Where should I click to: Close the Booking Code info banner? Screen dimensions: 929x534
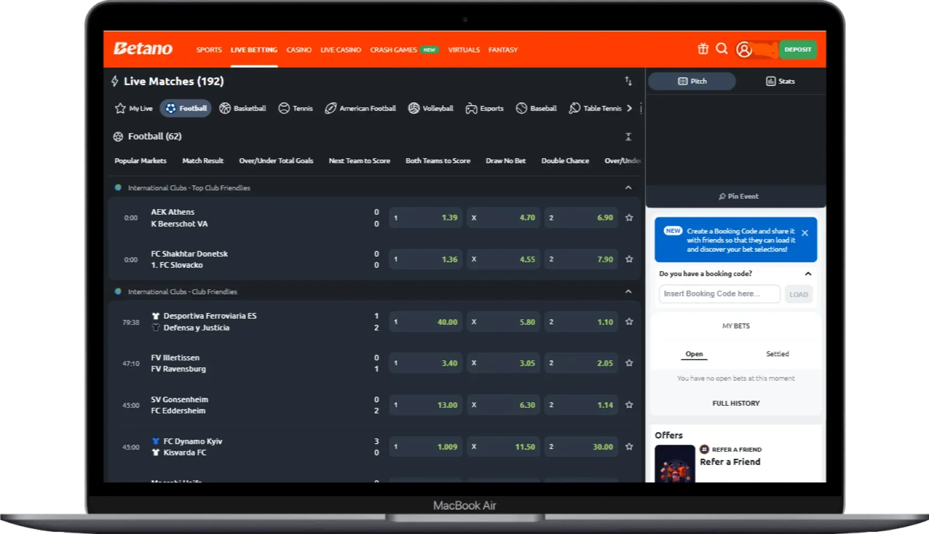[x=805, y=233]
